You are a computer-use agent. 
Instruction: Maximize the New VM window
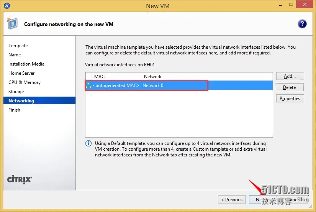pos(291,5)
